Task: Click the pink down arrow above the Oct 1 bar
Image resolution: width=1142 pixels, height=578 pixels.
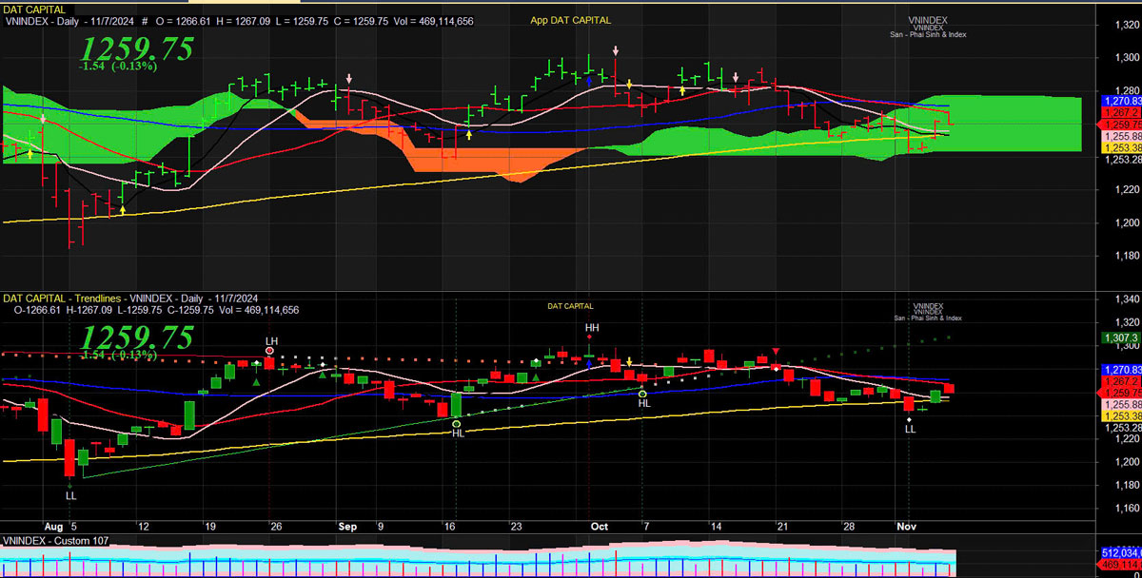Action: click(x=616, y=50)
